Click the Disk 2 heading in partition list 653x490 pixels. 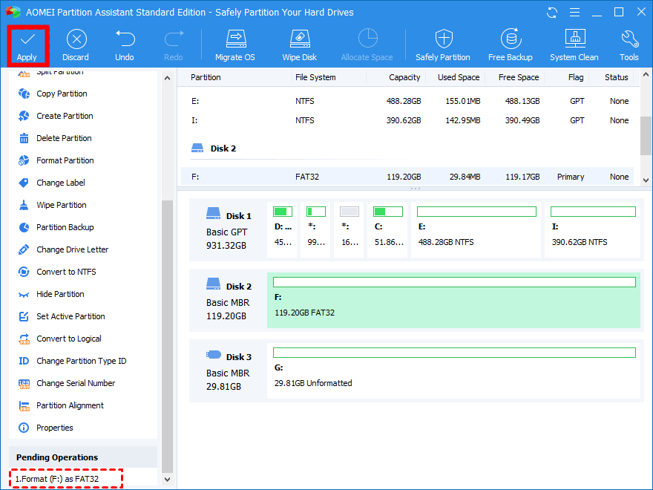click(223, 148)
